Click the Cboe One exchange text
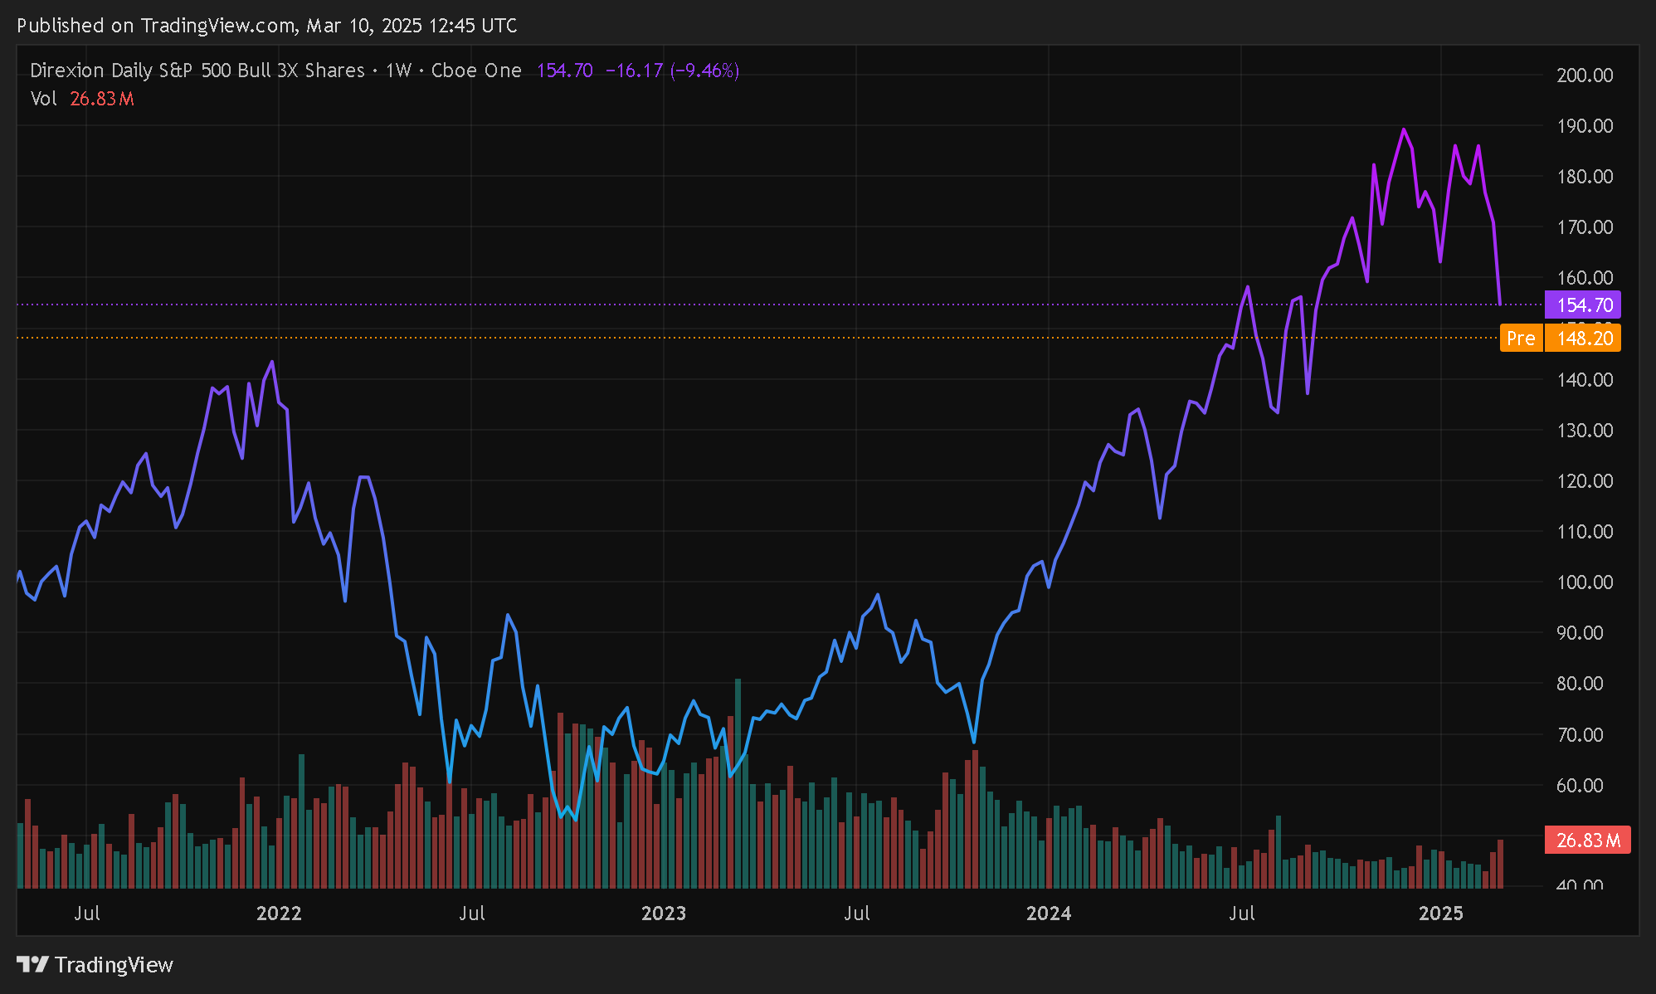The image size is (1656, 994). coord(476,71)
